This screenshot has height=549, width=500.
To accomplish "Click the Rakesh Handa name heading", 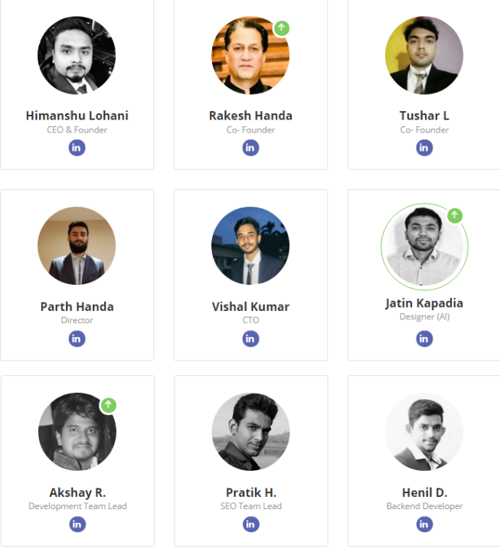I will click(x=250, y=116).
